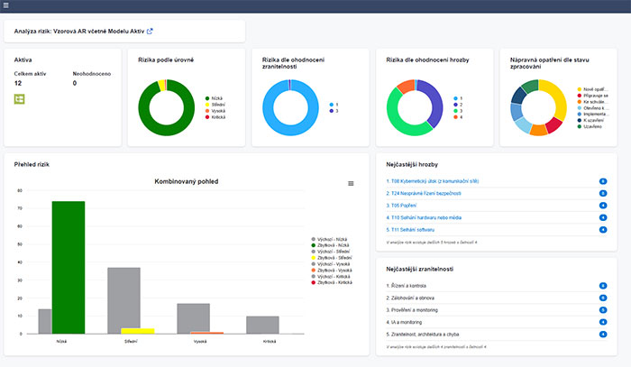Click count badge next to T08 threat
Image resolution: width=631 pixels, height=367 pixels.
[602, 181]
